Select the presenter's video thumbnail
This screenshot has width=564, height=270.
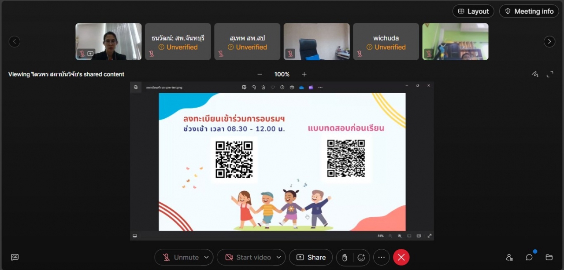tap(108, 42)
